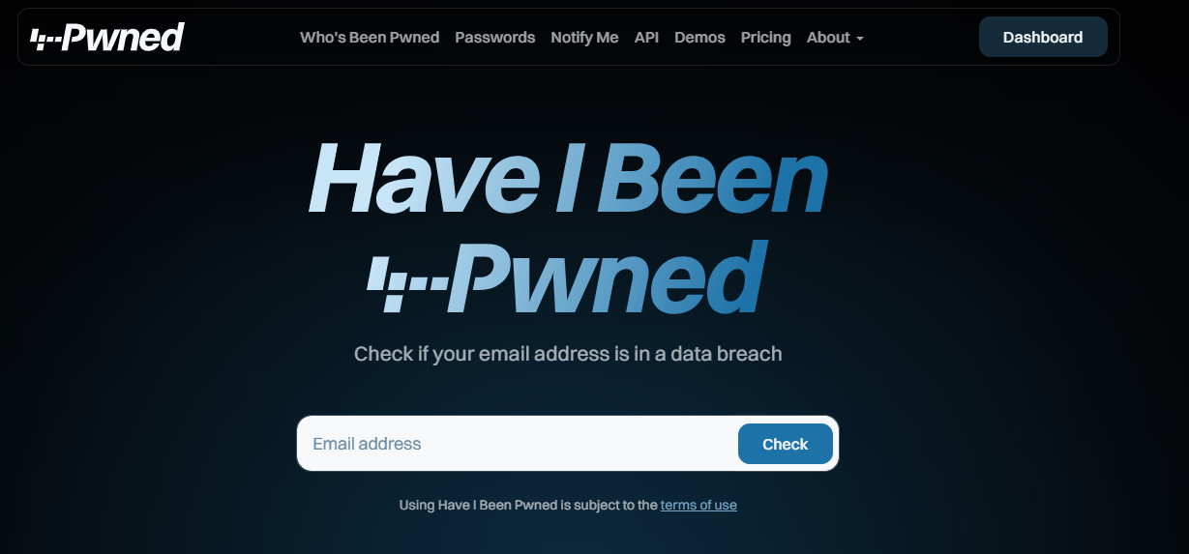
Task: View the Pricing page
Action: click(765, 38)
